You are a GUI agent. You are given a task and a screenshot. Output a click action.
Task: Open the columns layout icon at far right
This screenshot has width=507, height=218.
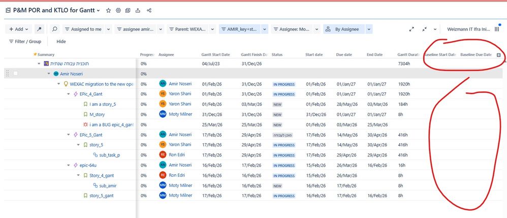(497, 29)
